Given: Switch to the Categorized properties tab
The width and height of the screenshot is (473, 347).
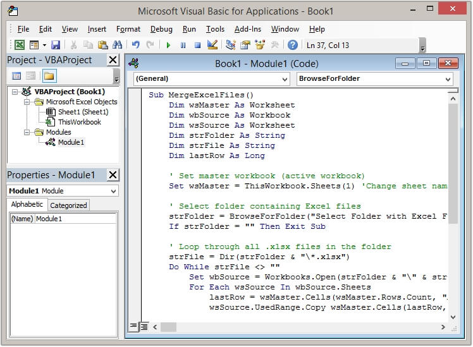Looking at the screenshot, I should click(68, 205).
